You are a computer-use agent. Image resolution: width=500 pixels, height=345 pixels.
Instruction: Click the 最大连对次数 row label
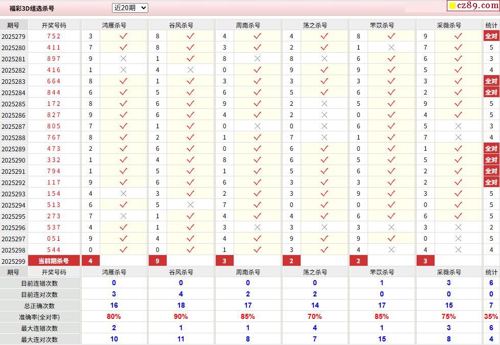(39, 339)
